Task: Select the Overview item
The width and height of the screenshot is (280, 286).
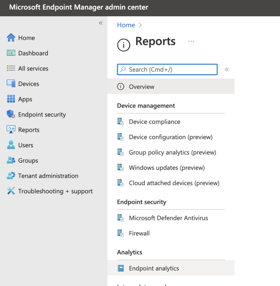Action: pos(171,87)
